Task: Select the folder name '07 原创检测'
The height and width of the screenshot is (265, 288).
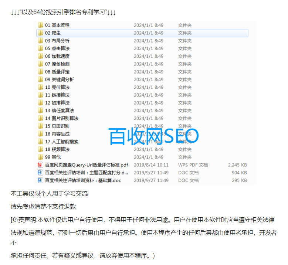Action: pyautogui.click(x=57, y=64)
